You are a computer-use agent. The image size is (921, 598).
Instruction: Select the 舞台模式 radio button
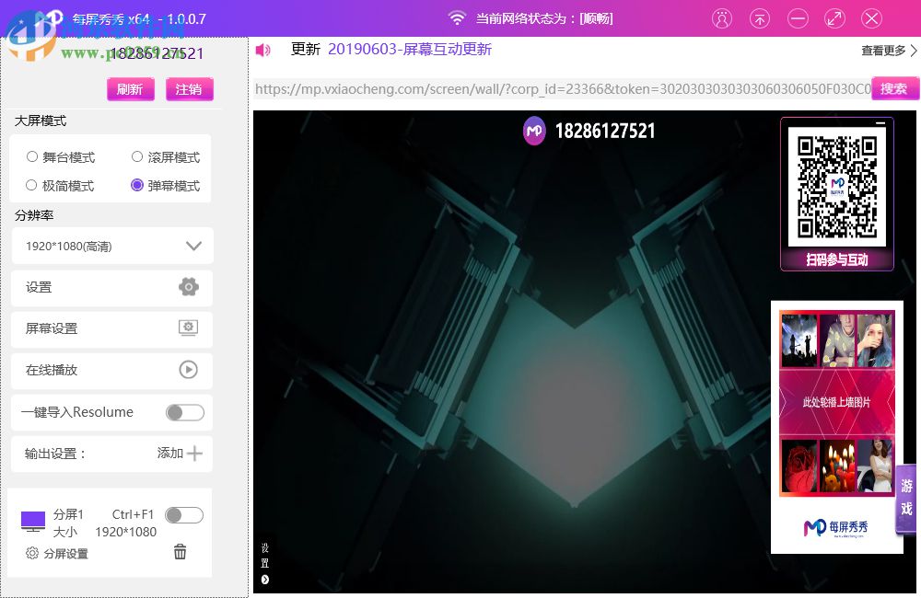32,156
